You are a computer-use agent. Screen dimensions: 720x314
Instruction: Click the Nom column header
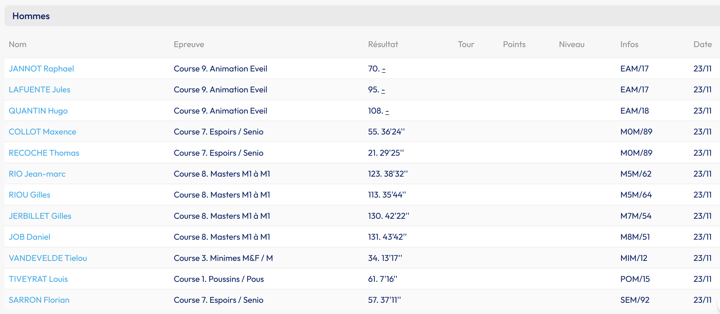[x=18, y=44]
